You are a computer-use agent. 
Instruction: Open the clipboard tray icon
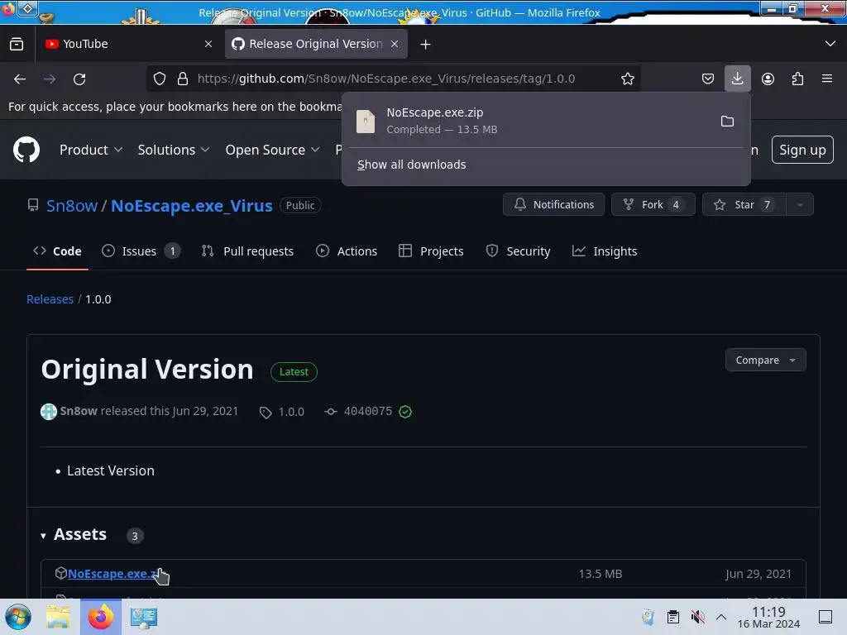click(x=673, y=617)
